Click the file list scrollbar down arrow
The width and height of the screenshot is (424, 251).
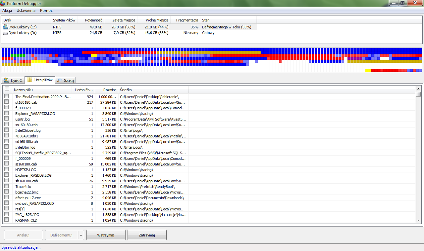point(418,221)
